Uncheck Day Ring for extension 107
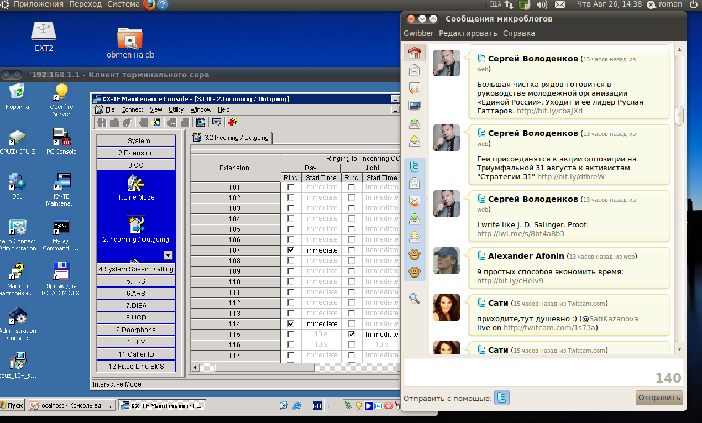The image size is (702, 423). (291, 250)
